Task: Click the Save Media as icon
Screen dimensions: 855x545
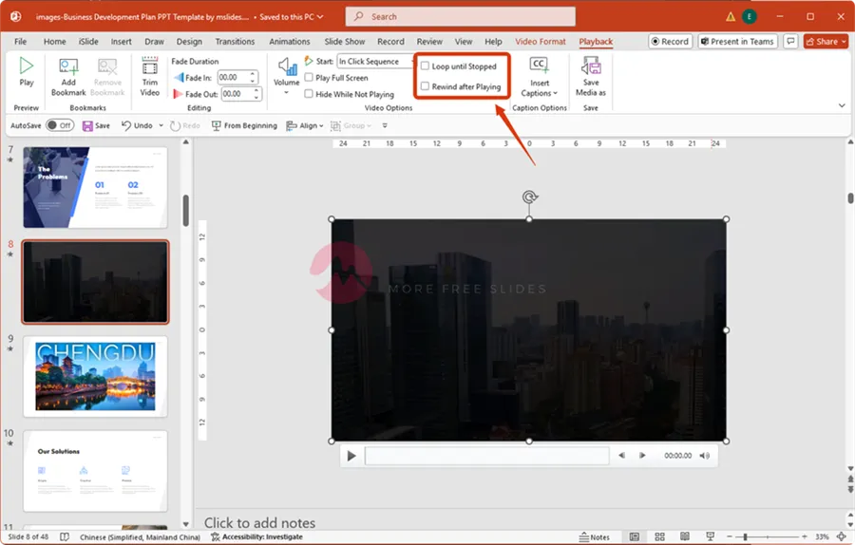Action: point(591,68)
